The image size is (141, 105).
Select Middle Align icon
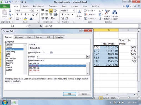tap(47, 10)
